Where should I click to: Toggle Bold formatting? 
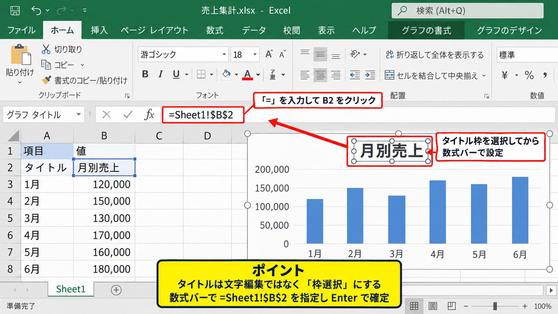click(x=145, y=74)
